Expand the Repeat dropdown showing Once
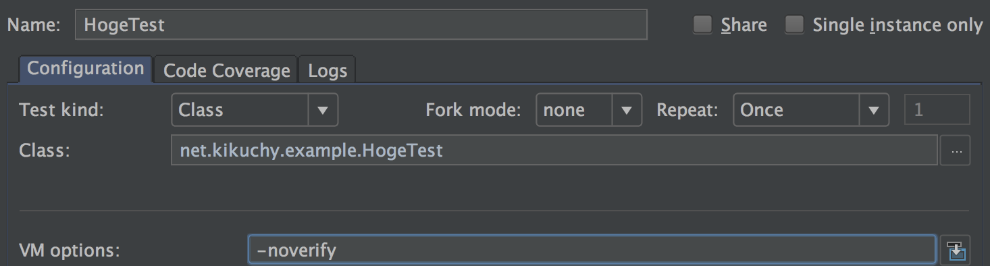This screenshot has width=990, height=266. coord(811,110)
